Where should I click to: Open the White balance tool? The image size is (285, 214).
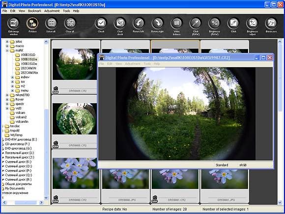click(176, 24)
